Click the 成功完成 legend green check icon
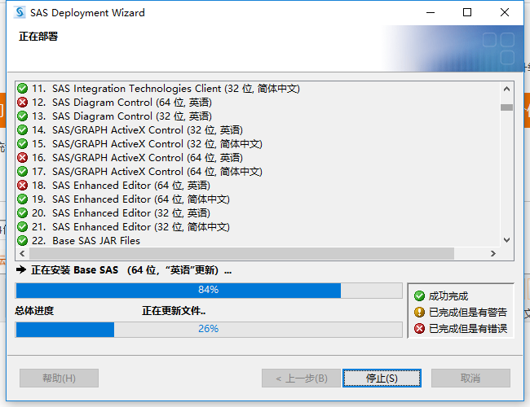The image size is (530, 407). pos(419,296)
